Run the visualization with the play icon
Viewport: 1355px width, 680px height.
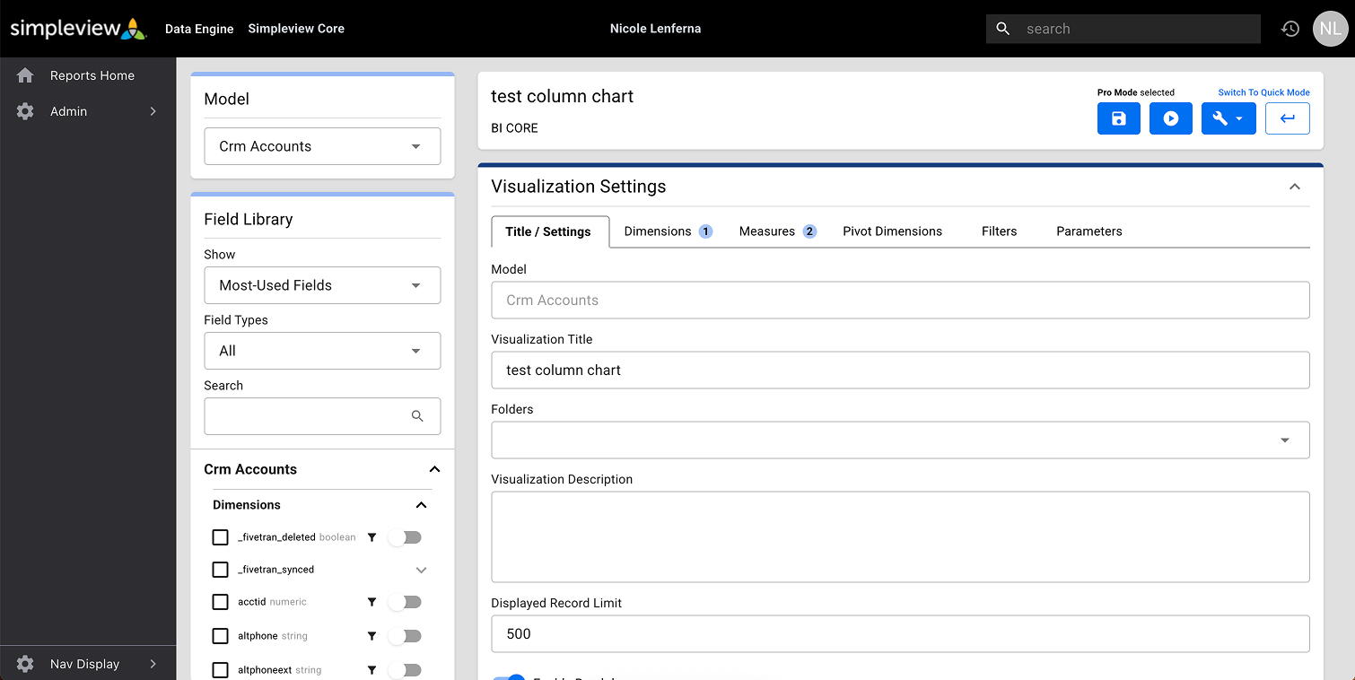click(x=1170, y=118)
